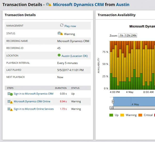155x142 pixels.
Task: Click the Every 5 minutes playback interval value
Action: coord(67,63)
